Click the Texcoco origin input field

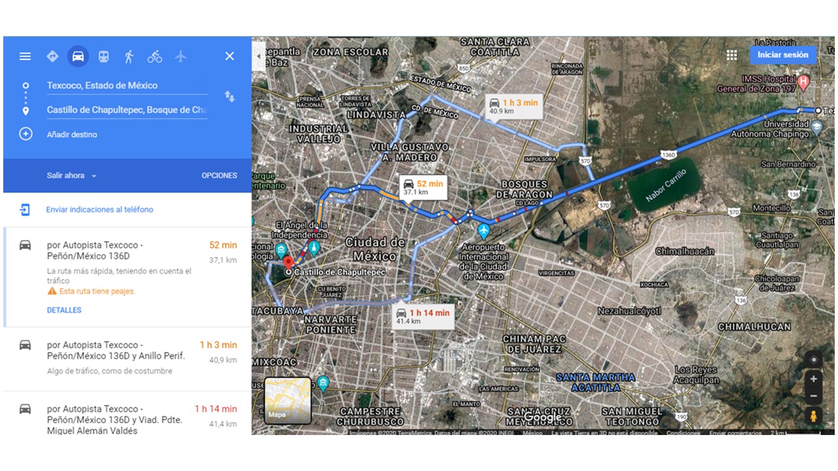pyautogui.click(x=127, y=86)
